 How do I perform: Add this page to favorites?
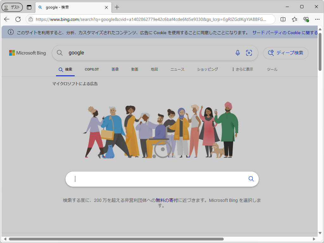(x=295, y=19)
